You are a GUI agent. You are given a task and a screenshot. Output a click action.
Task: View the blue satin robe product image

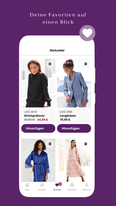[x=38, y=160]
